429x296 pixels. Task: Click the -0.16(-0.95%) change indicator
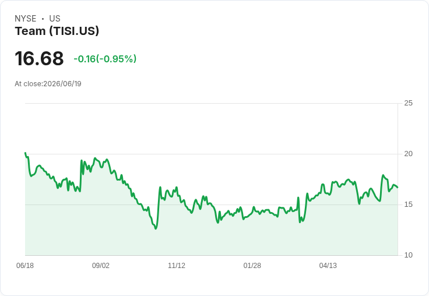(105, 59)
